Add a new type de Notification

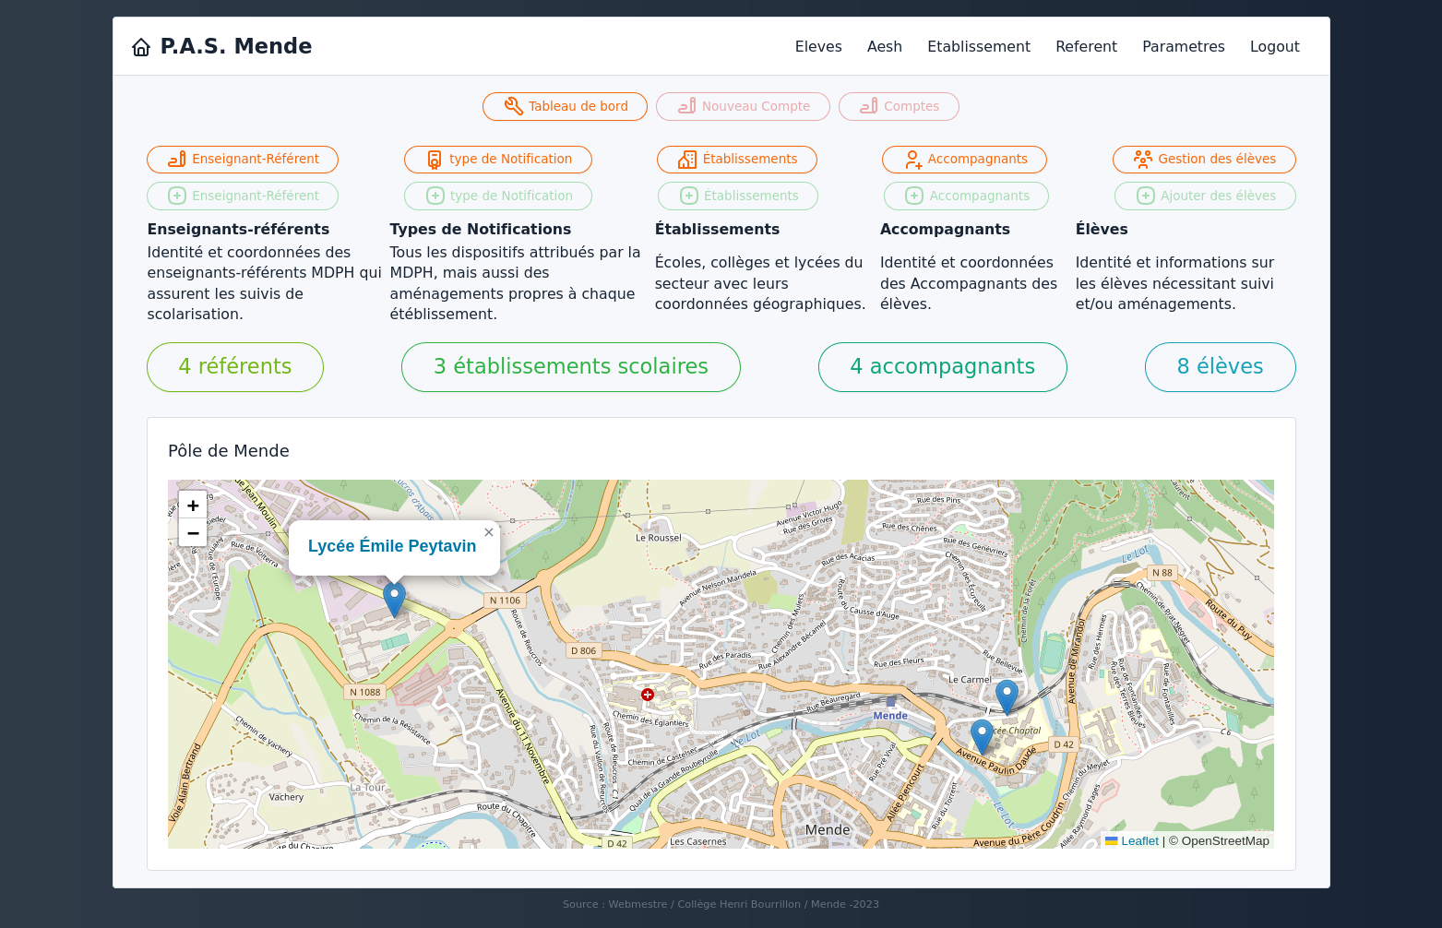click(498, 196)
